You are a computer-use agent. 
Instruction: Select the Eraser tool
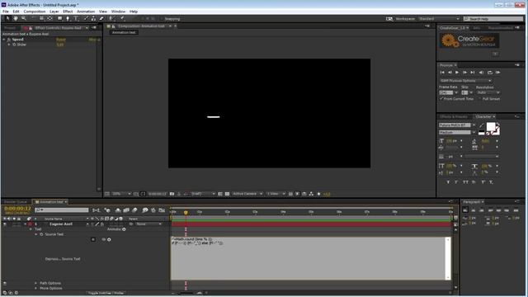tap(101, 18)
